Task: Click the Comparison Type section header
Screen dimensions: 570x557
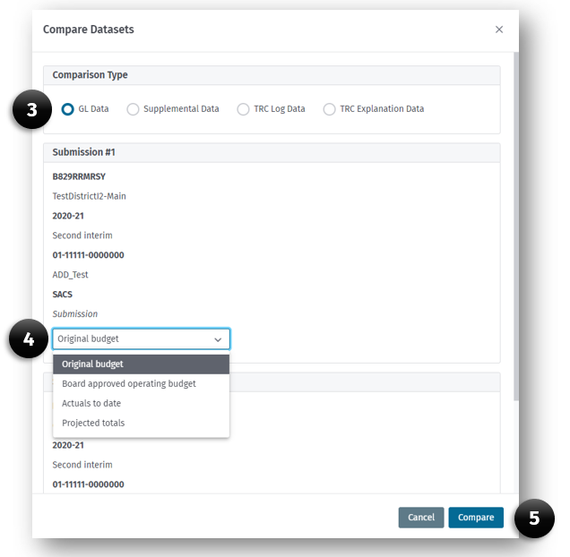Action: tap(272, 75)
